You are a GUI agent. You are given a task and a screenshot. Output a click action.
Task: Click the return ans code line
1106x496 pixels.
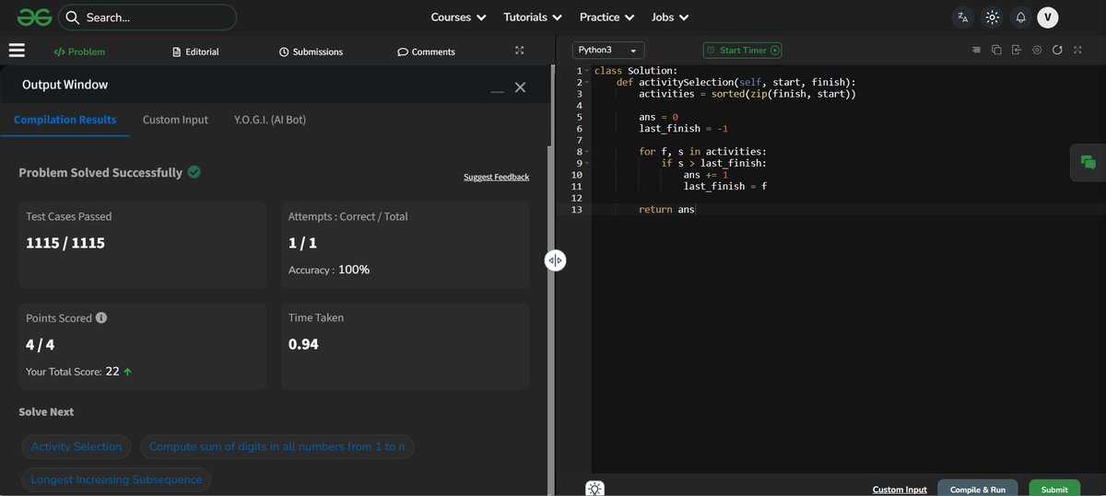(x=667, y=210)
